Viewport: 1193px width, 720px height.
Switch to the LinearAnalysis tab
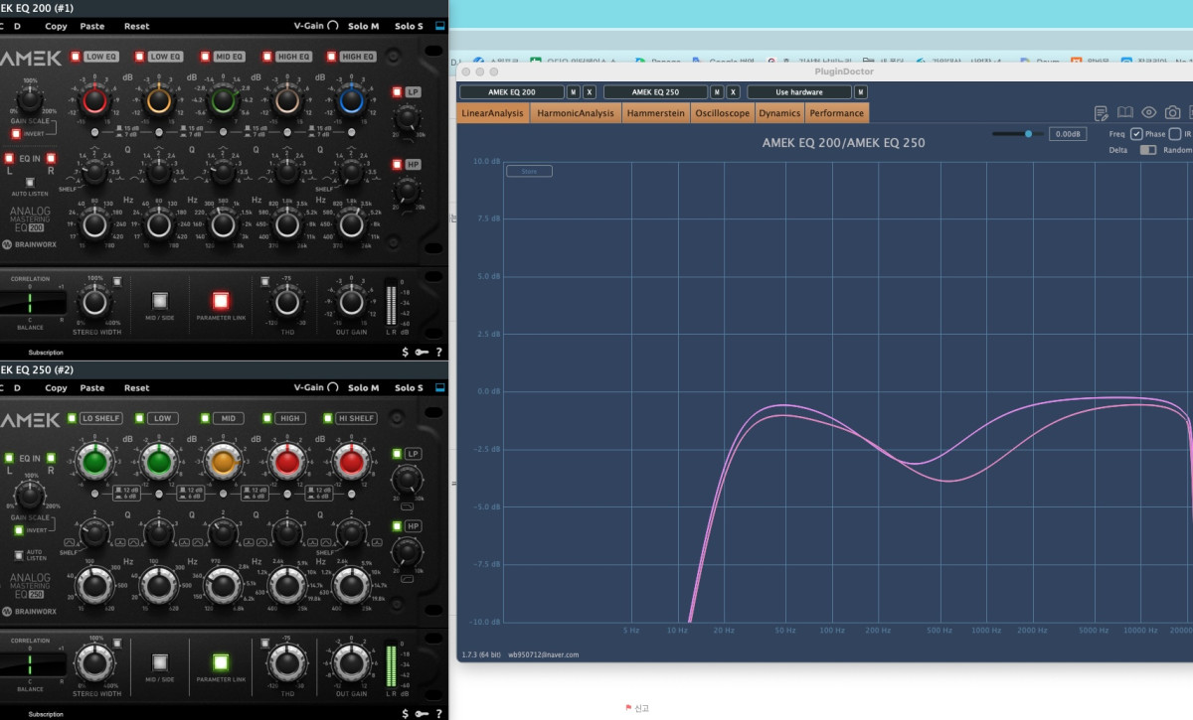tap(492, 113)
